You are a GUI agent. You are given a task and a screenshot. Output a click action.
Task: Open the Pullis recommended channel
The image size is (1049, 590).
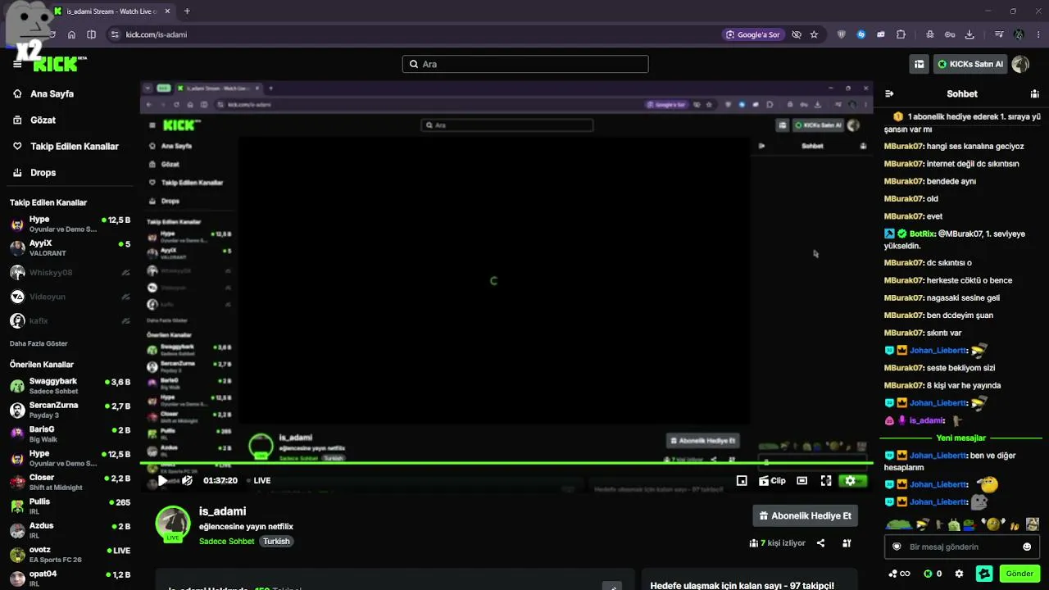(70, 506)
